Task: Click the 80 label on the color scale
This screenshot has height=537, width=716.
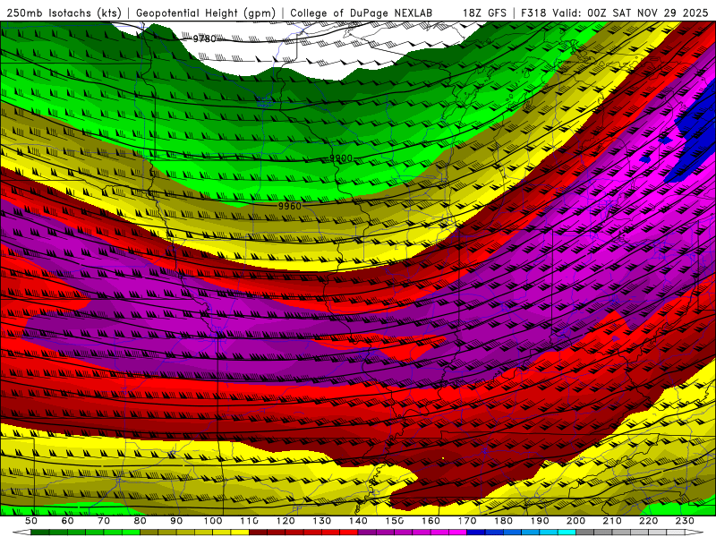Action: tap(141, 521)
